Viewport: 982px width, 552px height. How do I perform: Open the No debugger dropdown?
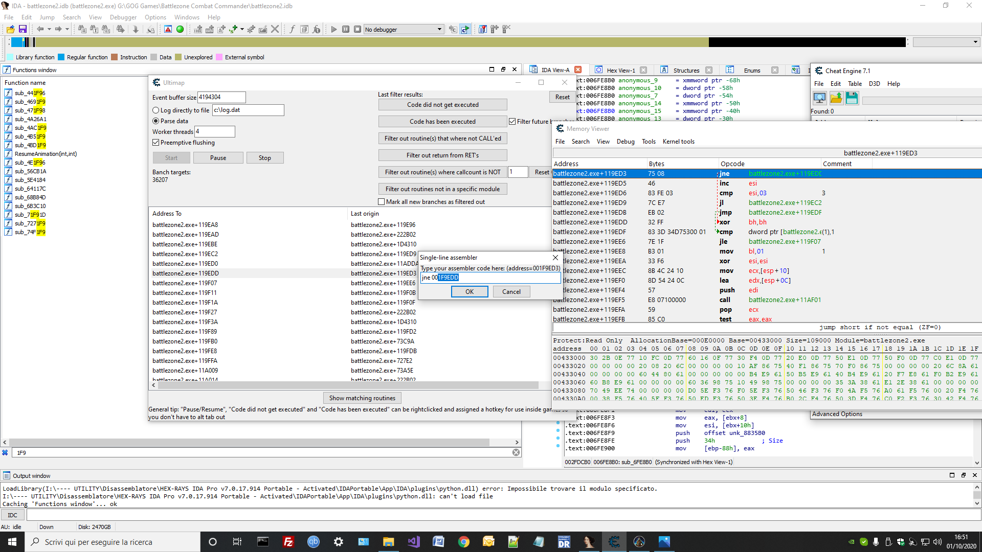coord(439,29)
